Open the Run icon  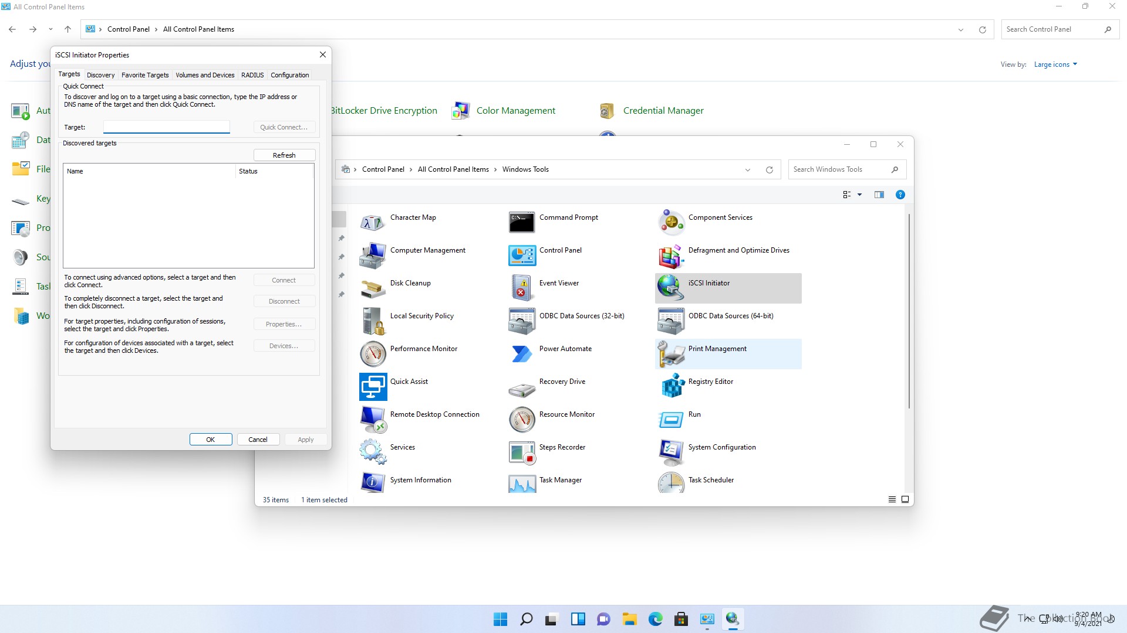[671, 420]
